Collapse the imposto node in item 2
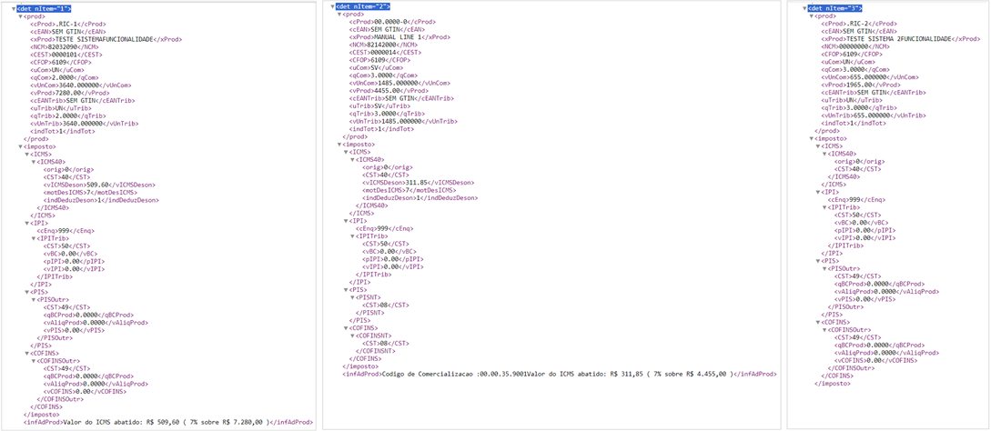The image size is (991, 431). tap(338, 144)
